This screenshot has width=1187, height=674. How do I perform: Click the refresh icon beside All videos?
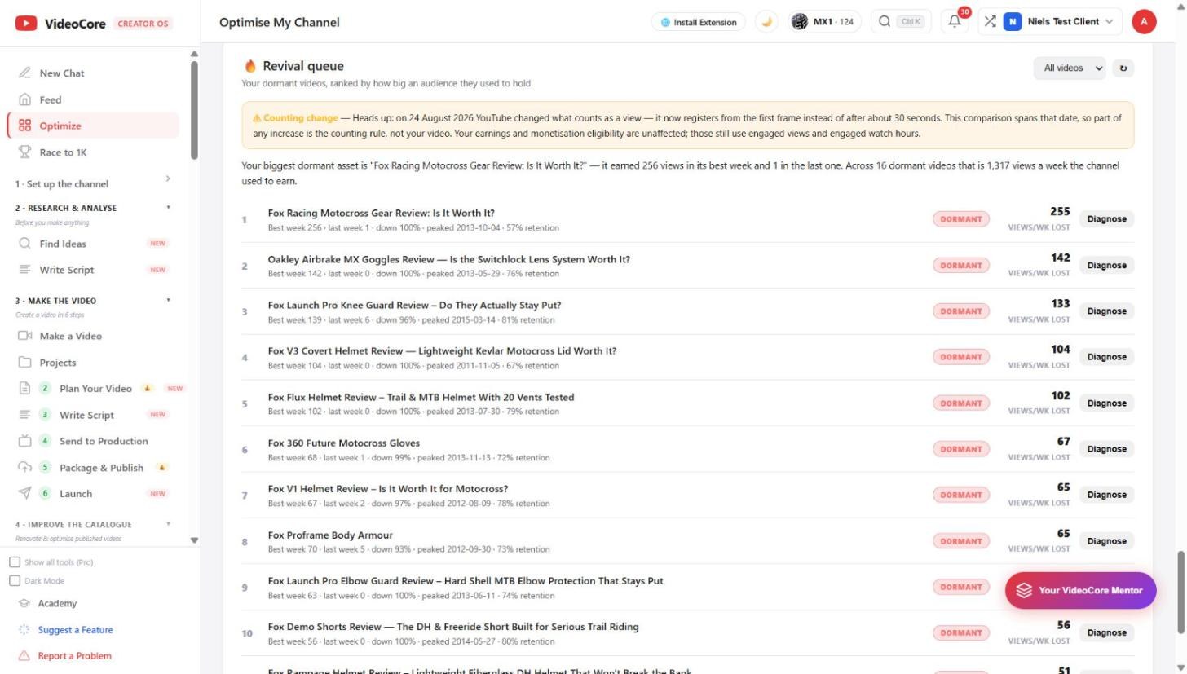coord(1123,68)
